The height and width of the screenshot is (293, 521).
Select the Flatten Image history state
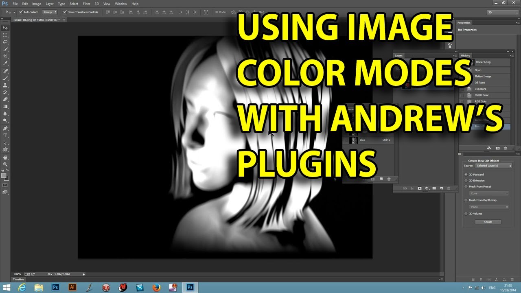pos(485,77)
